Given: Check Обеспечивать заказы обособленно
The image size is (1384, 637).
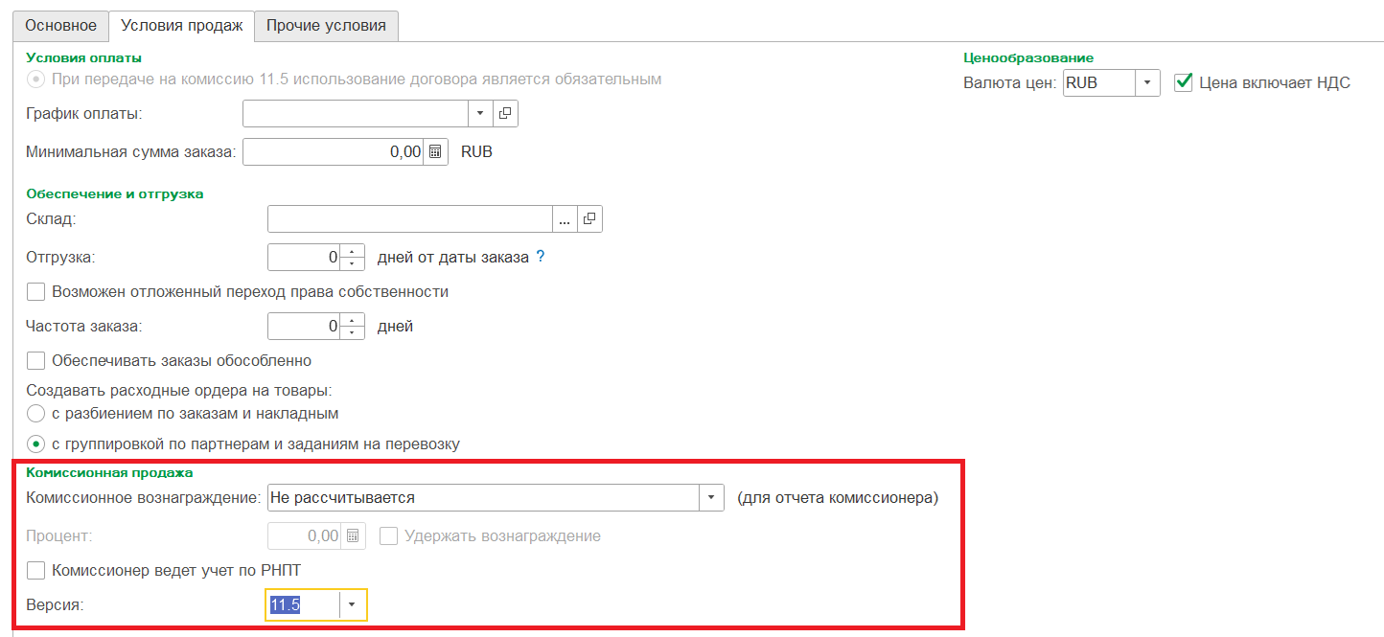Looking at the screenshot, I should tap(36, 361).
